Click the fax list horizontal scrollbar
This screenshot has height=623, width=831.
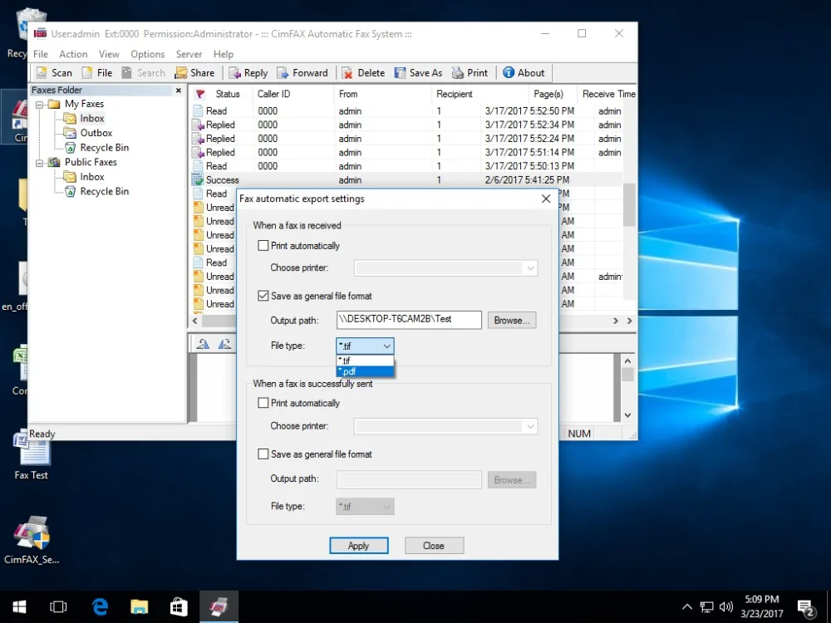(x=216, y=321)
